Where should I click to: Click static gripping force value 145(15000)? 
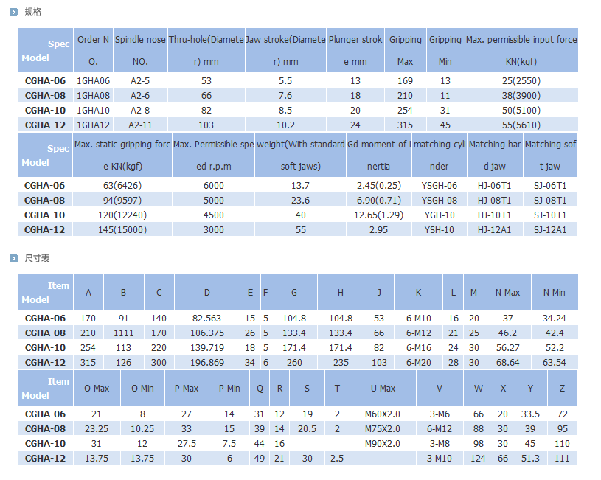pyautogui.click(x=122, y=229)
